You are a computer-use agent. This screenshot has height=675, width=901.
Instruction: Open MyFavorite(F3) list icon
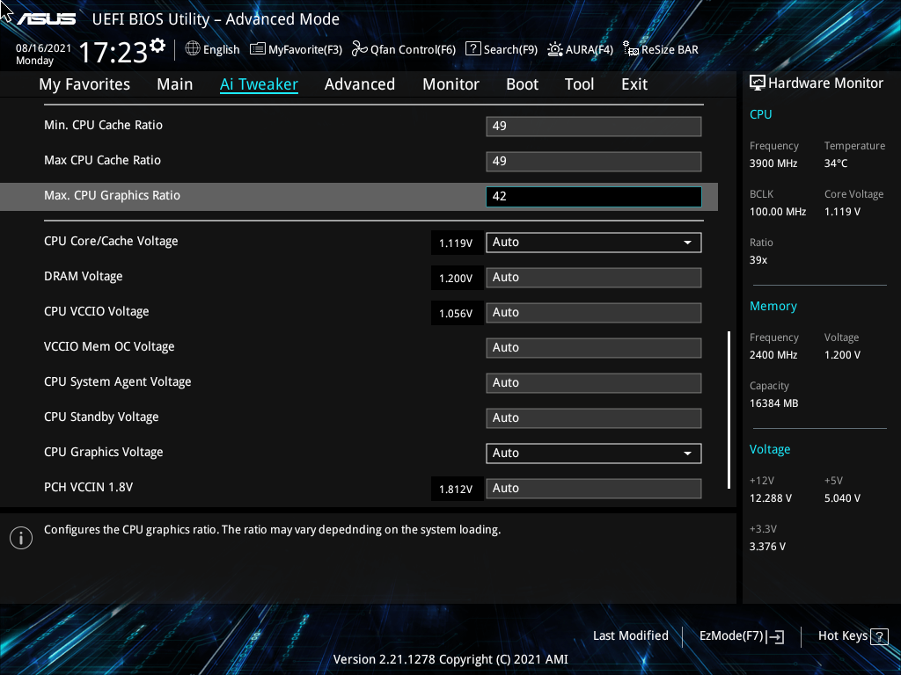[258, 49]
